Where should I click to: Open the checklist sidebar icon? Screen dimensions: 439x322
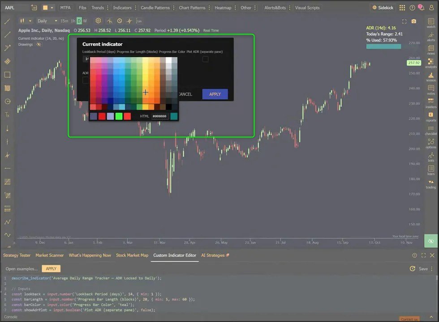click(431, 130)
